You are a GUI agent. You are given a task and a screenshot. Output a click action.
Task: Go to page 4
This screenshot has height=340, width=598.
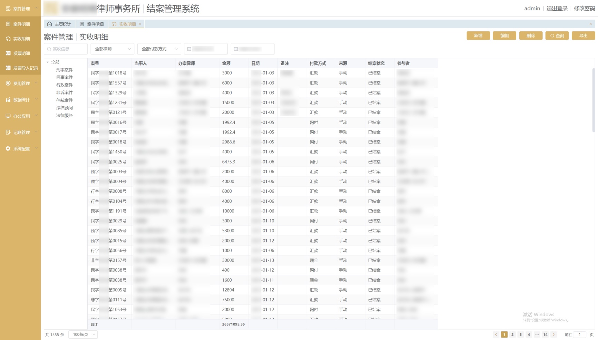(x=529, y=334)
